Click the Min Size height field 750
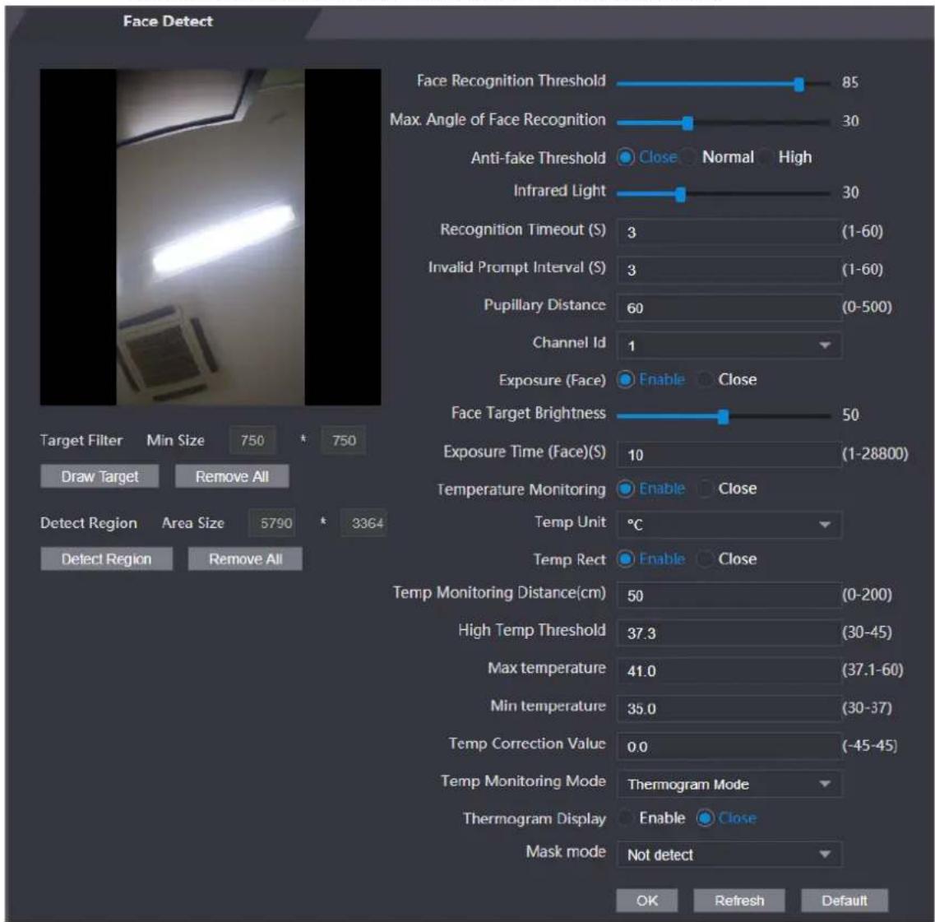 click(x=344, y=441)
